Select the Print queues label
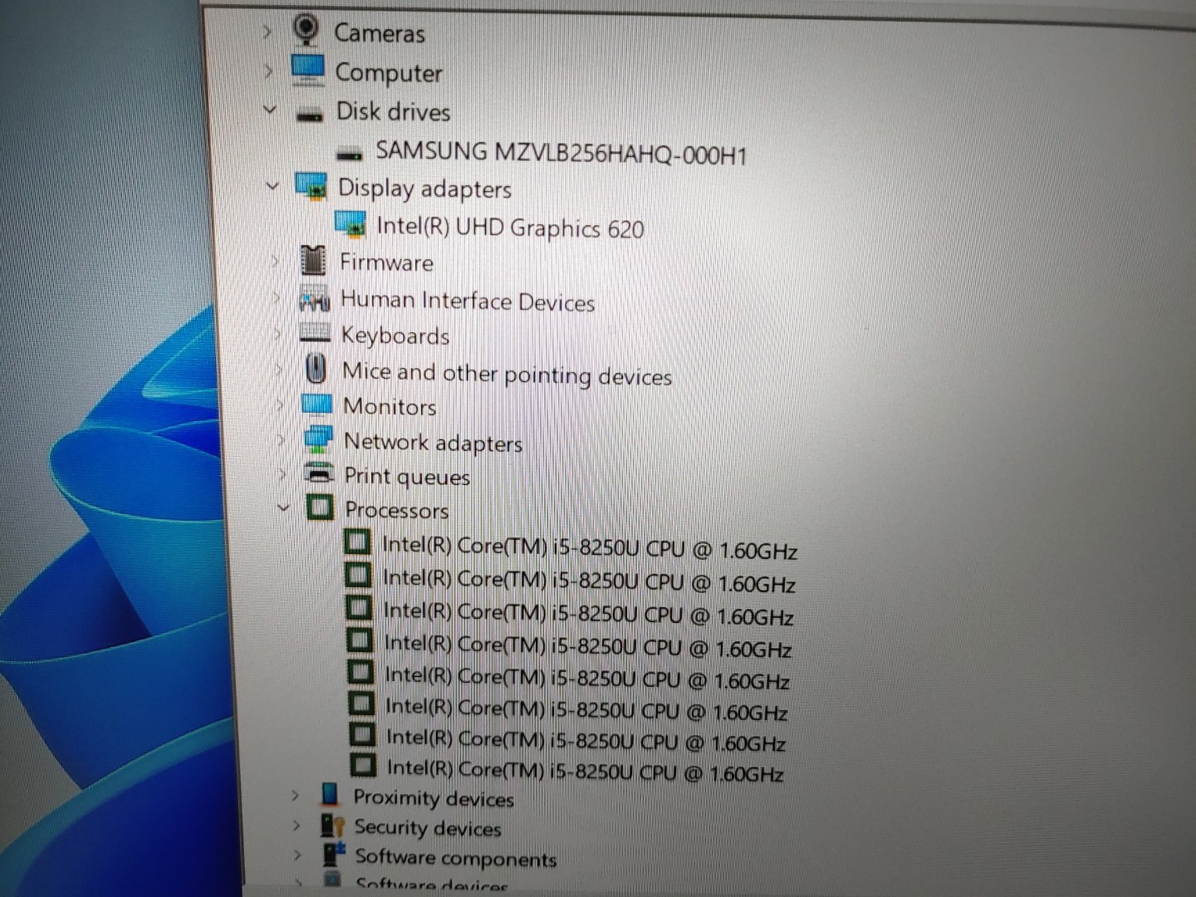 point(407,477)
